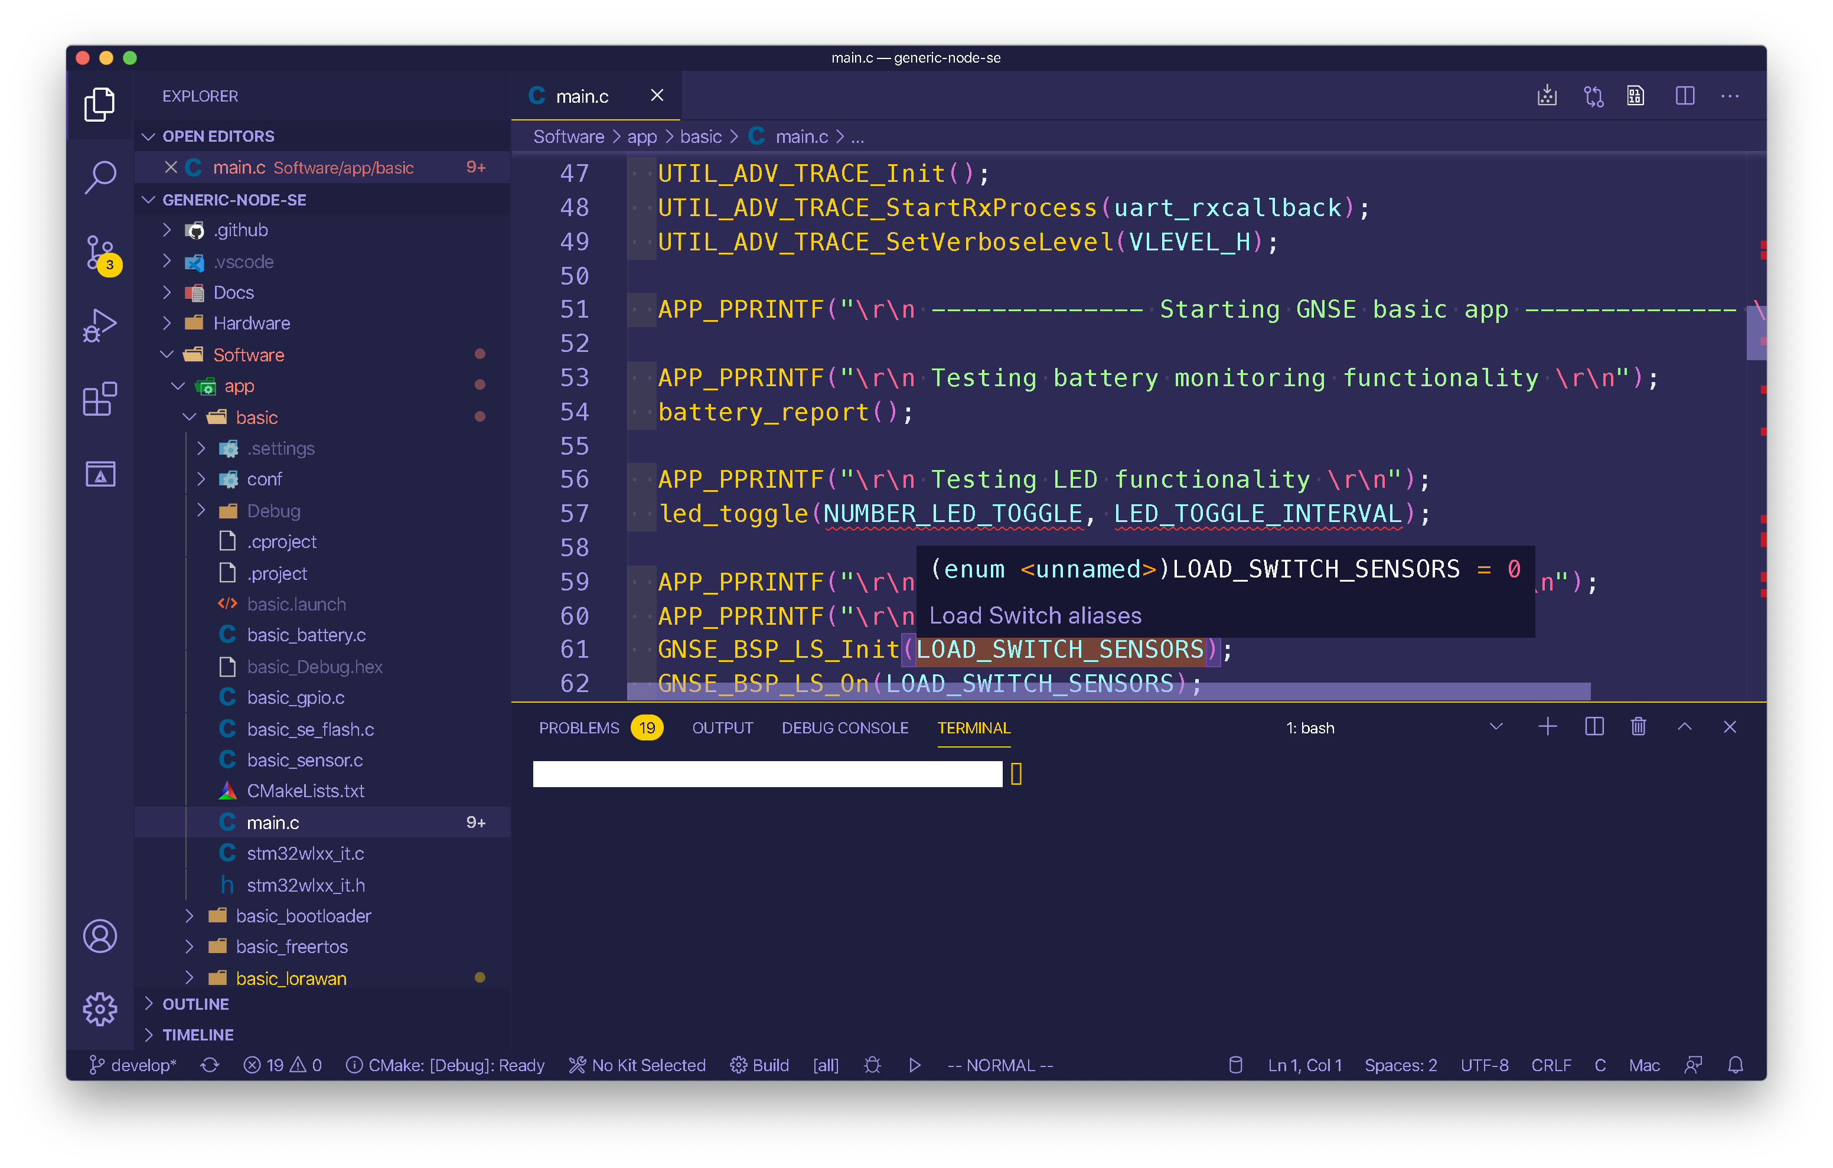The height and width of the screenshot is (1168, 1833).
Task: Expand the basic_bootloader folder
Action: 197,915
